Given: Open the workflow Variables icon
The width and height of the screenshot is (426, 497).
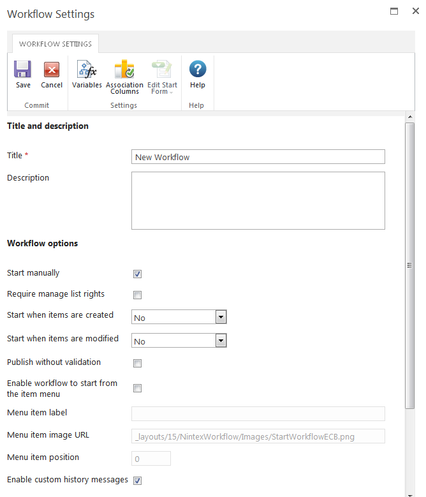Looking at the screenshot, I should (x=87, y=70).
